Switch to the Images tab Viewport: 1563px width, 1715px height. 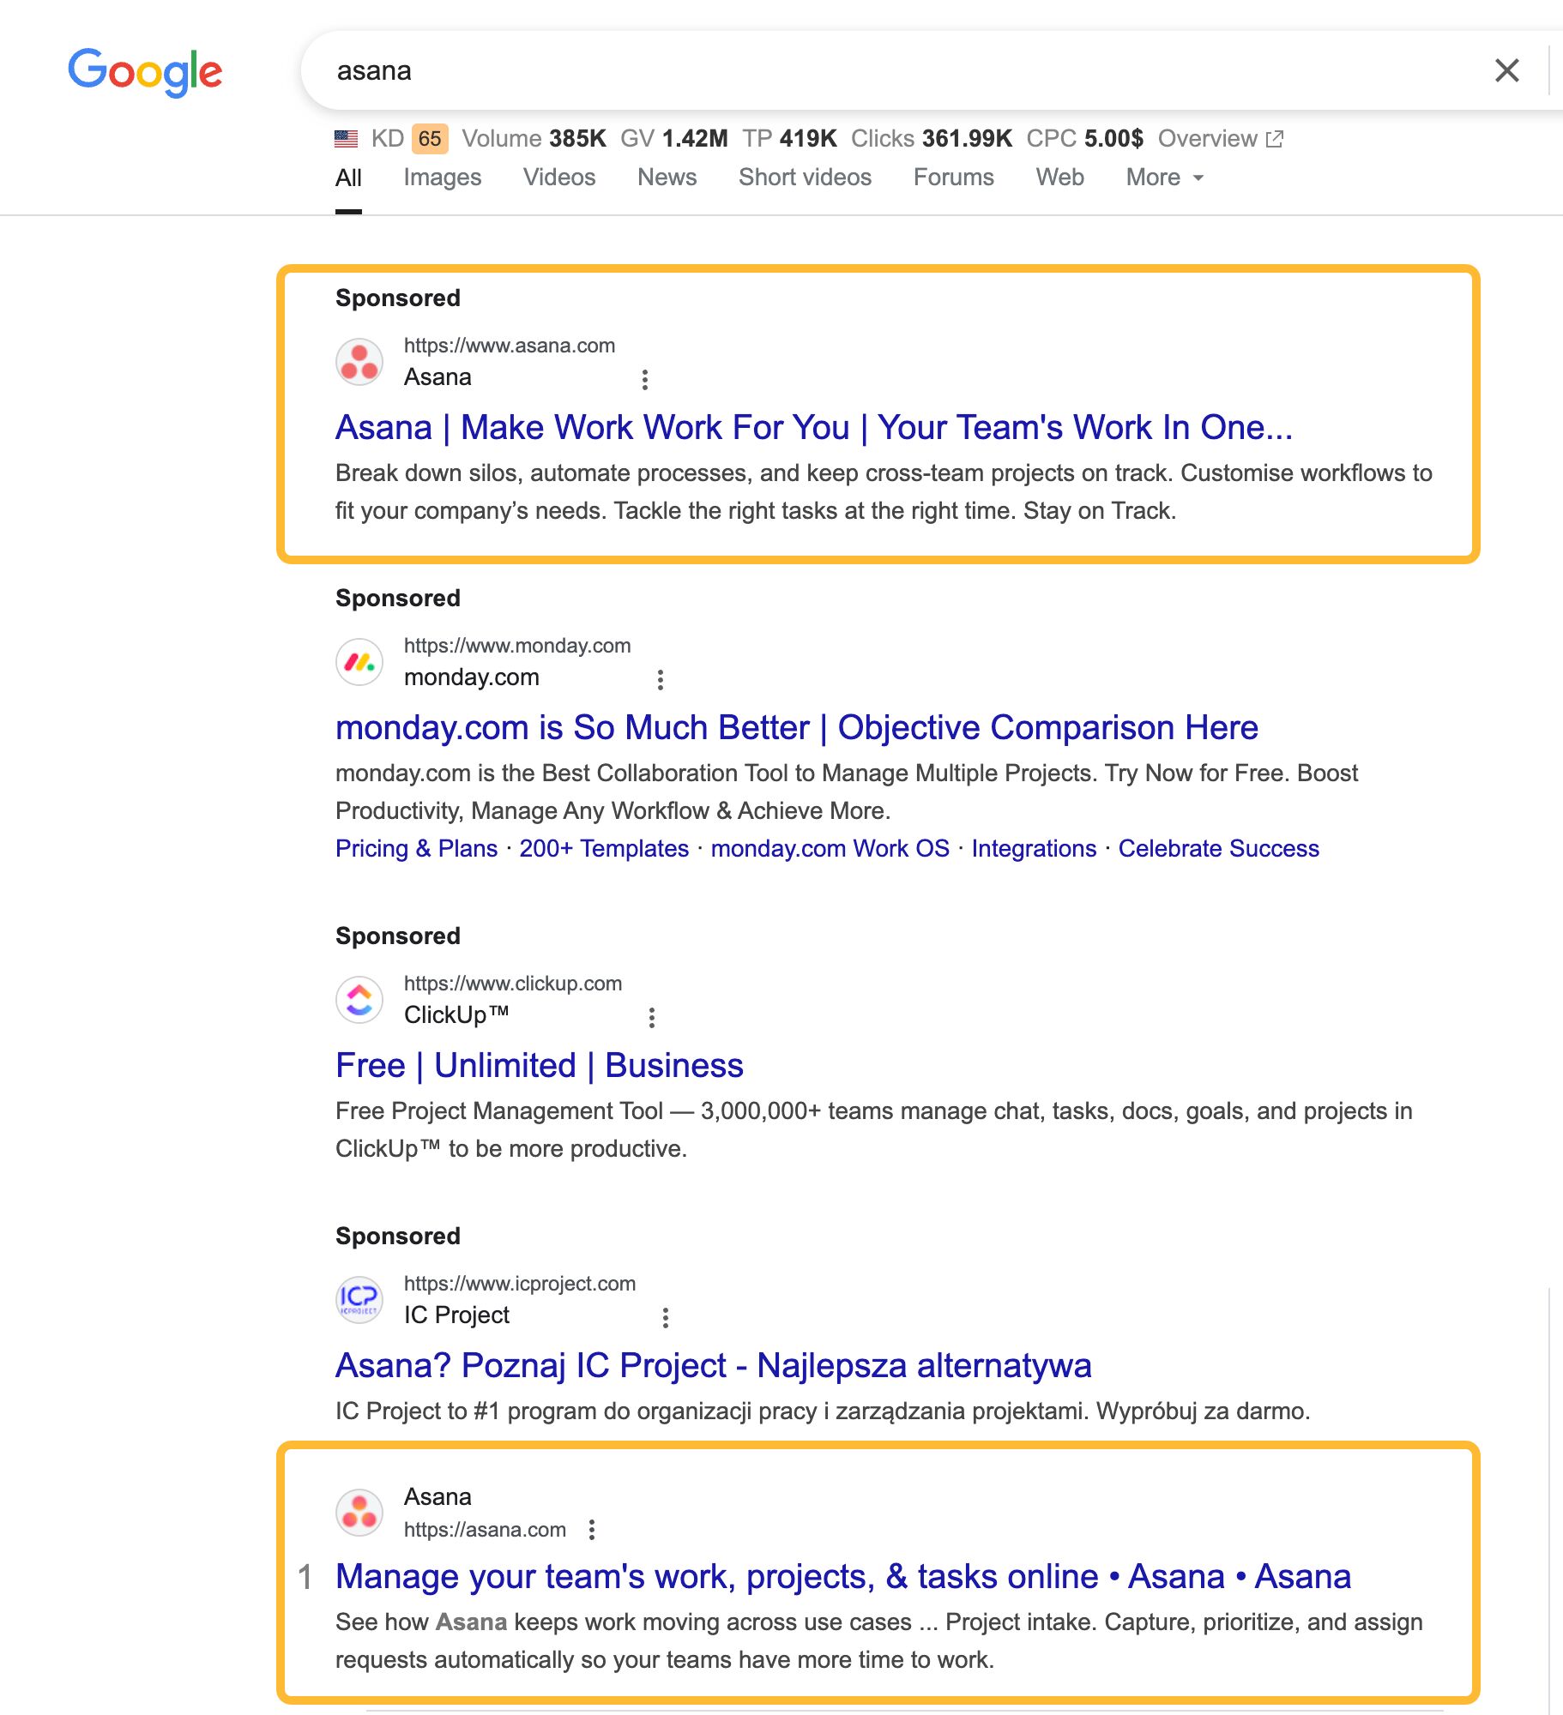click(441, 178)
